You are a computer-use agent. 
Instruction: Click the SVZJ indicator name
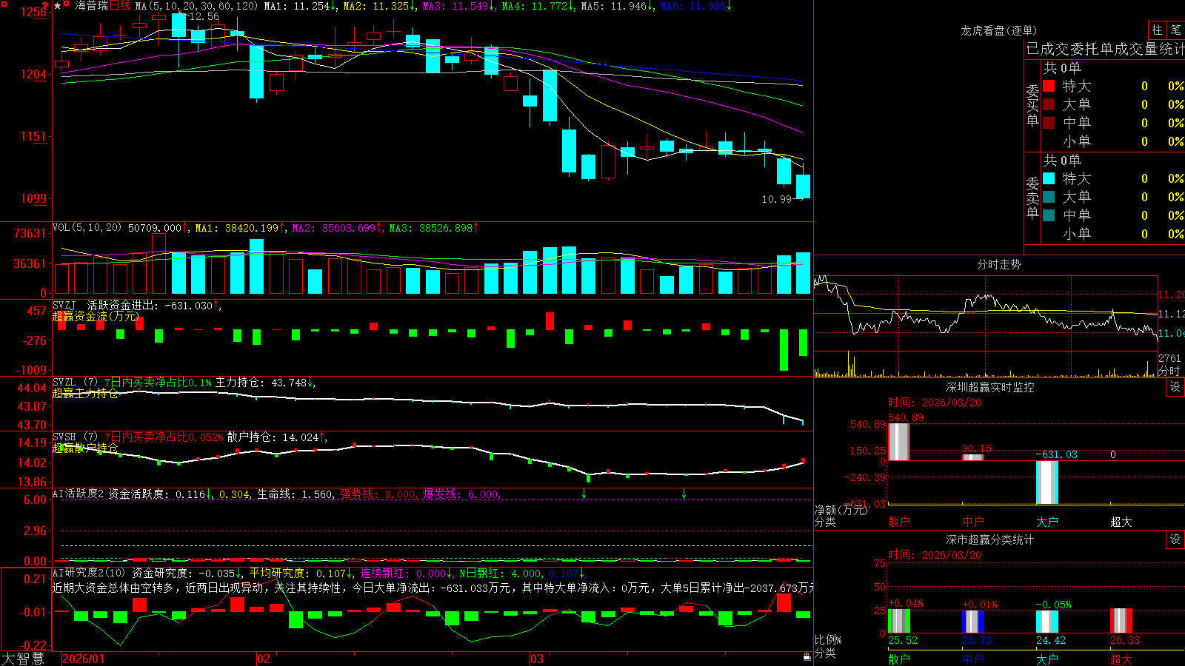[x=64, y=305]
